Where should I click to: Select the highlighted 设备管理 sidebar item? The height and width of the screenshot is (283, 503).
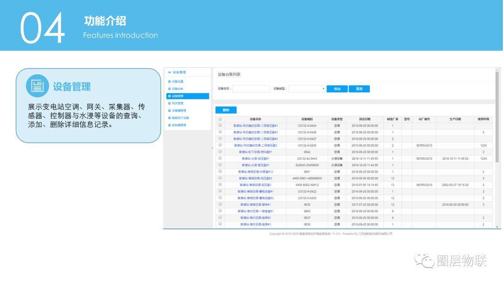[188, 96]
